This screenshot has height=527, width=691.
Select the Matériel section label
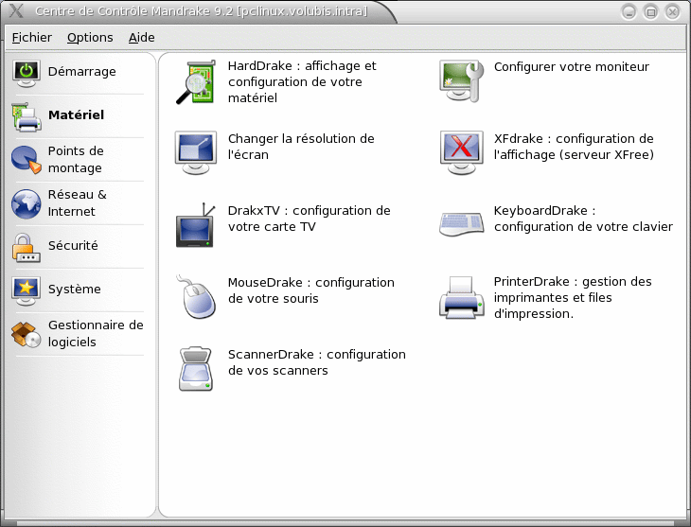point(77,115)
